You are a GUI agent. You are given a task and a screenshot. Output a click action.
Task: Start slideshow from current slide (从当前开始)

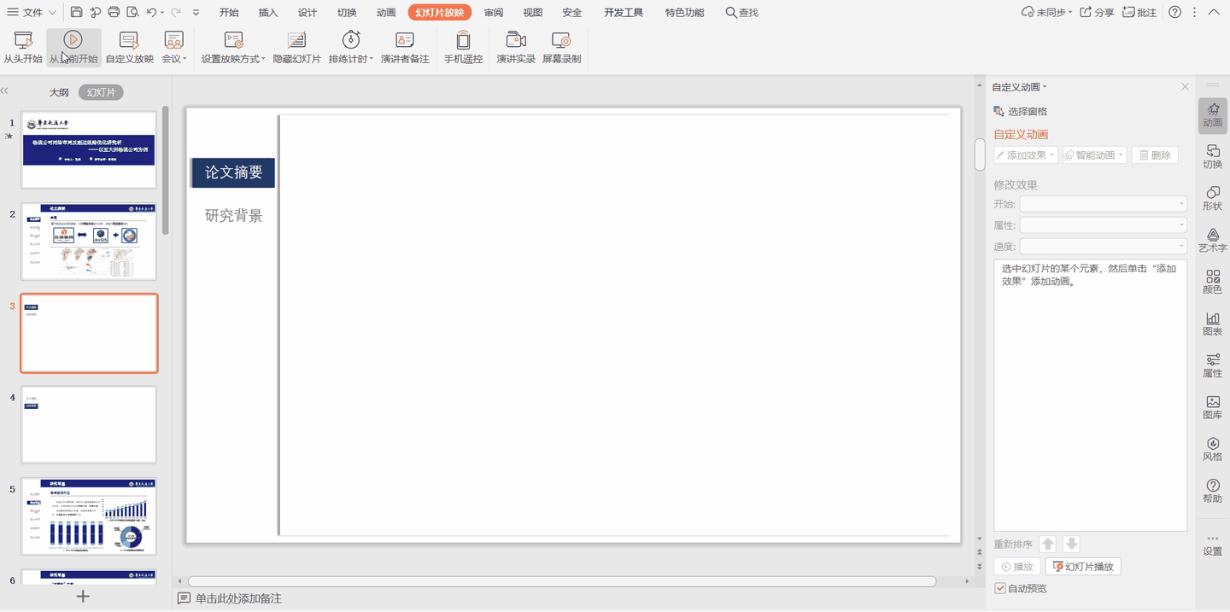[73, 48]
